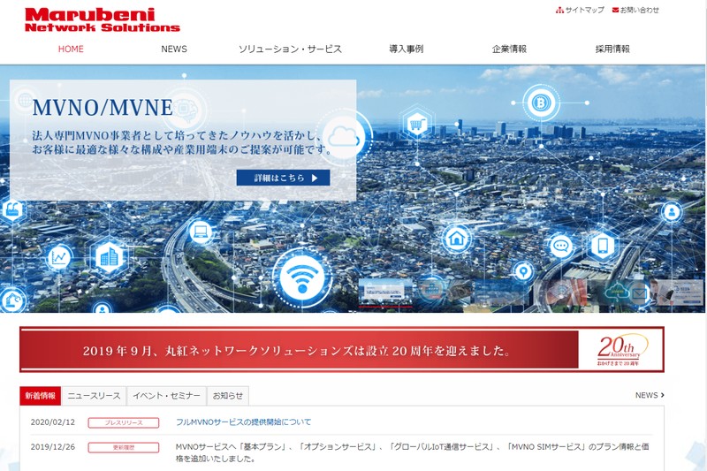Click the 20th Anniversary emblem
Viewport: 707px width, 471px height.
click(621, 350)
